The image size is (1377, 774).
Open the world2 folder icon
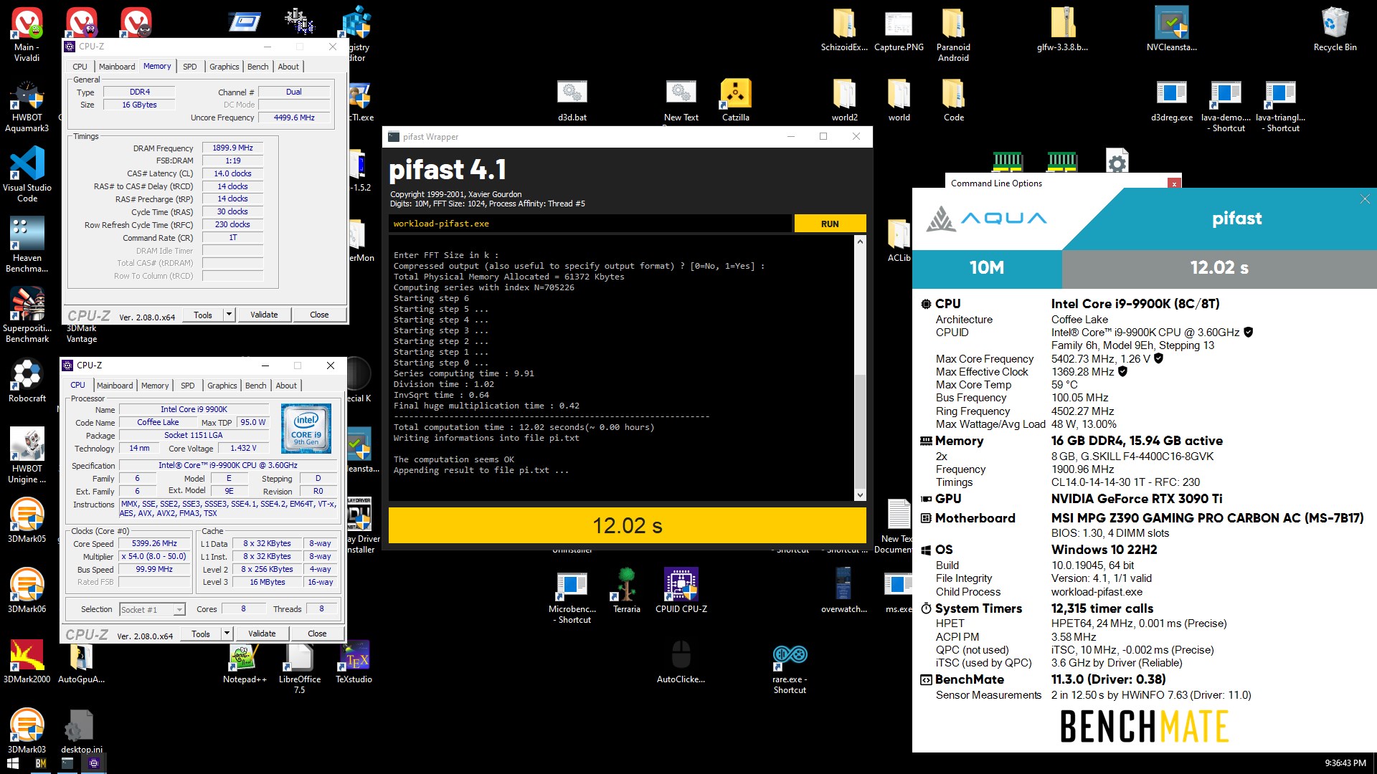click(x=844, y=100)
